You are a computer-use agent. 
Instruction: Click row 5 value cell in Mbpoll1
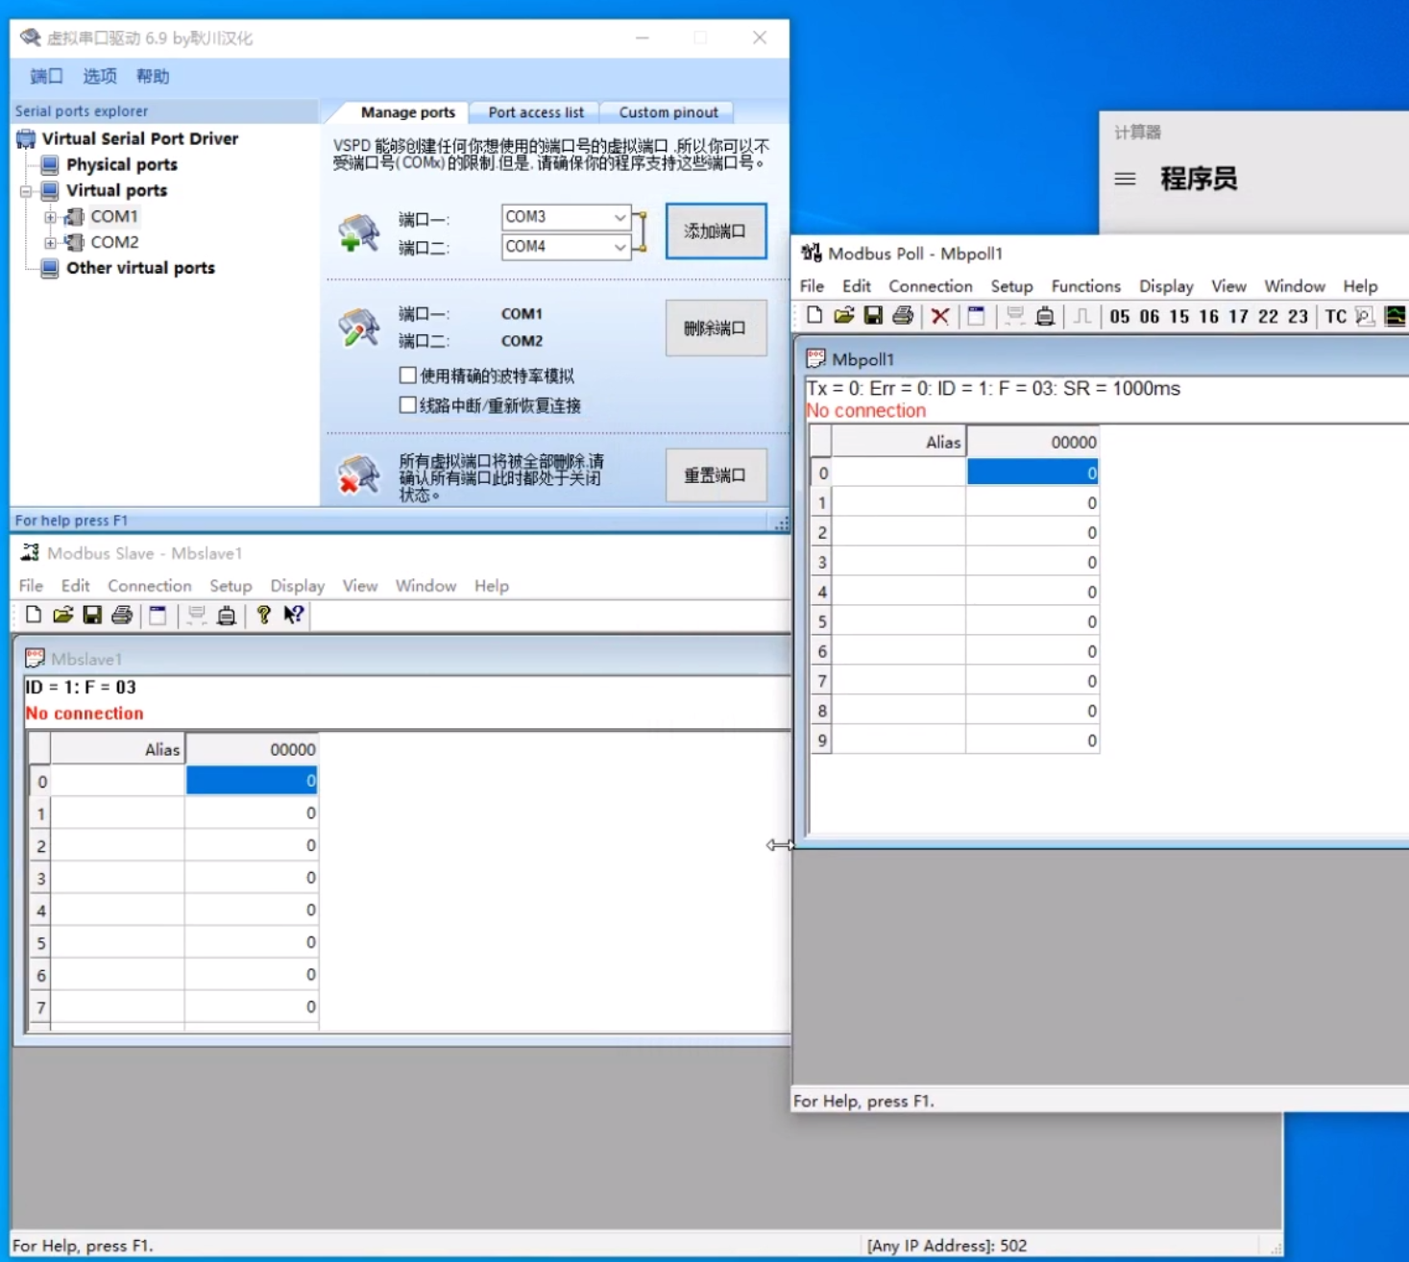point(1032,621)
